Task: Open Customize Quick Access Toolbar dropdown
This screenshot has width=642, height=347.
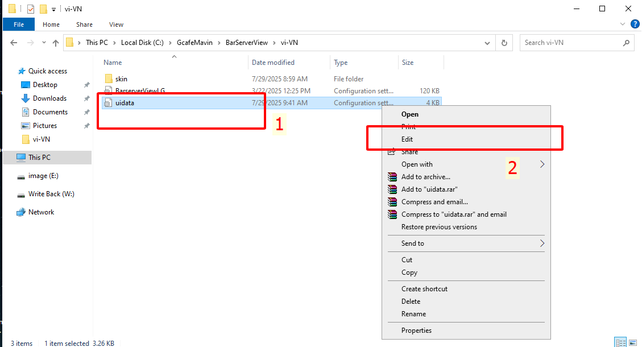Action: pos(53,9)
